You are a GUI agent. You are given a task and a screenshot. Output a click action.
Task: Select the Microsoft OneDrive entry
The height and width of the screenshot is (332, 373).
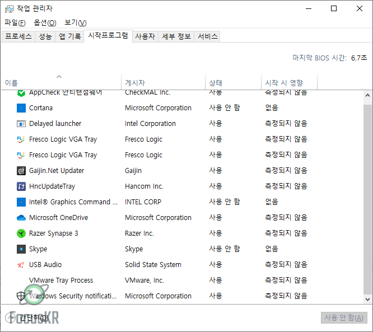pyautogui.click(x=58, y=218)
